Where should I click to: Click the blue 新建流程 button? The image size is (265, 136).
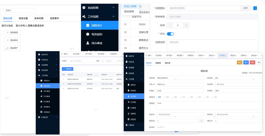tap(67, 69)
